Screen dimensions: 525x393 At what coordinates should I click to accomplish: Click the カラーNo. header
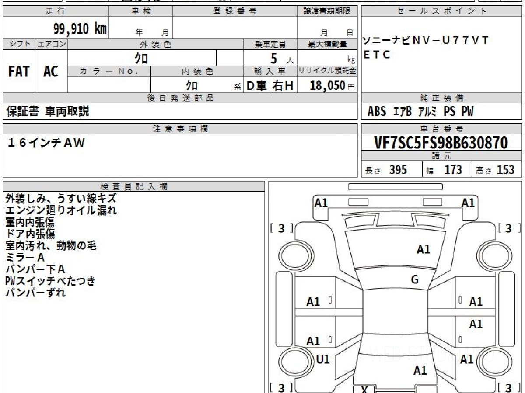click(109, 71)
